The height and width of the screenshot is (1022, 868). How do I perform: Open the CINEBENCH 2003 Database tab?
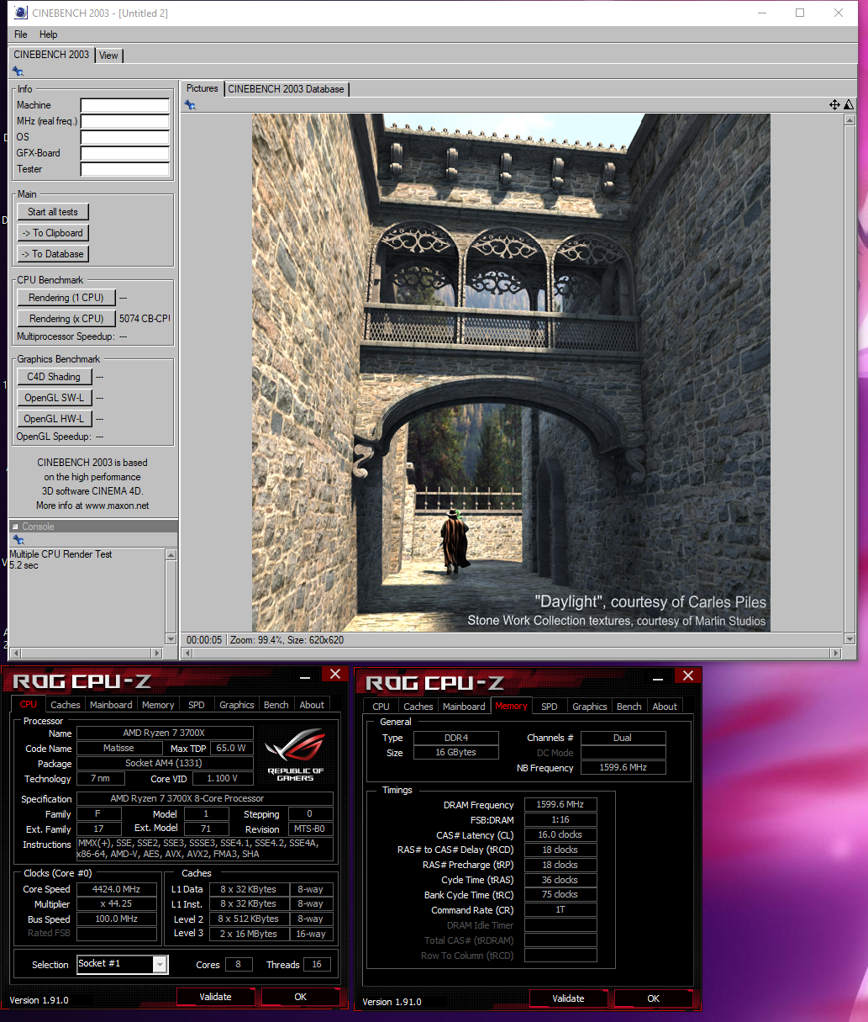[287, 89]
